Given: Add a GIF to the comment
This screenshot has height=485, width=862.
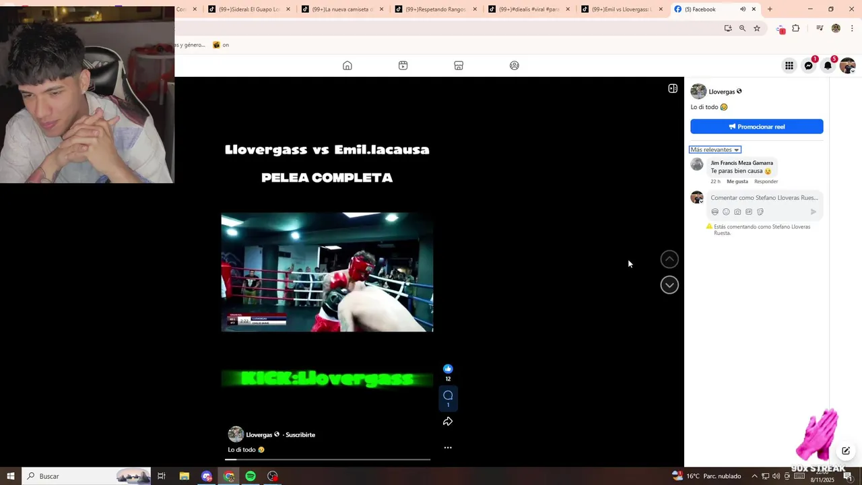Looking at the screenshot, I should pyautogui.click(x=749, y=212).
